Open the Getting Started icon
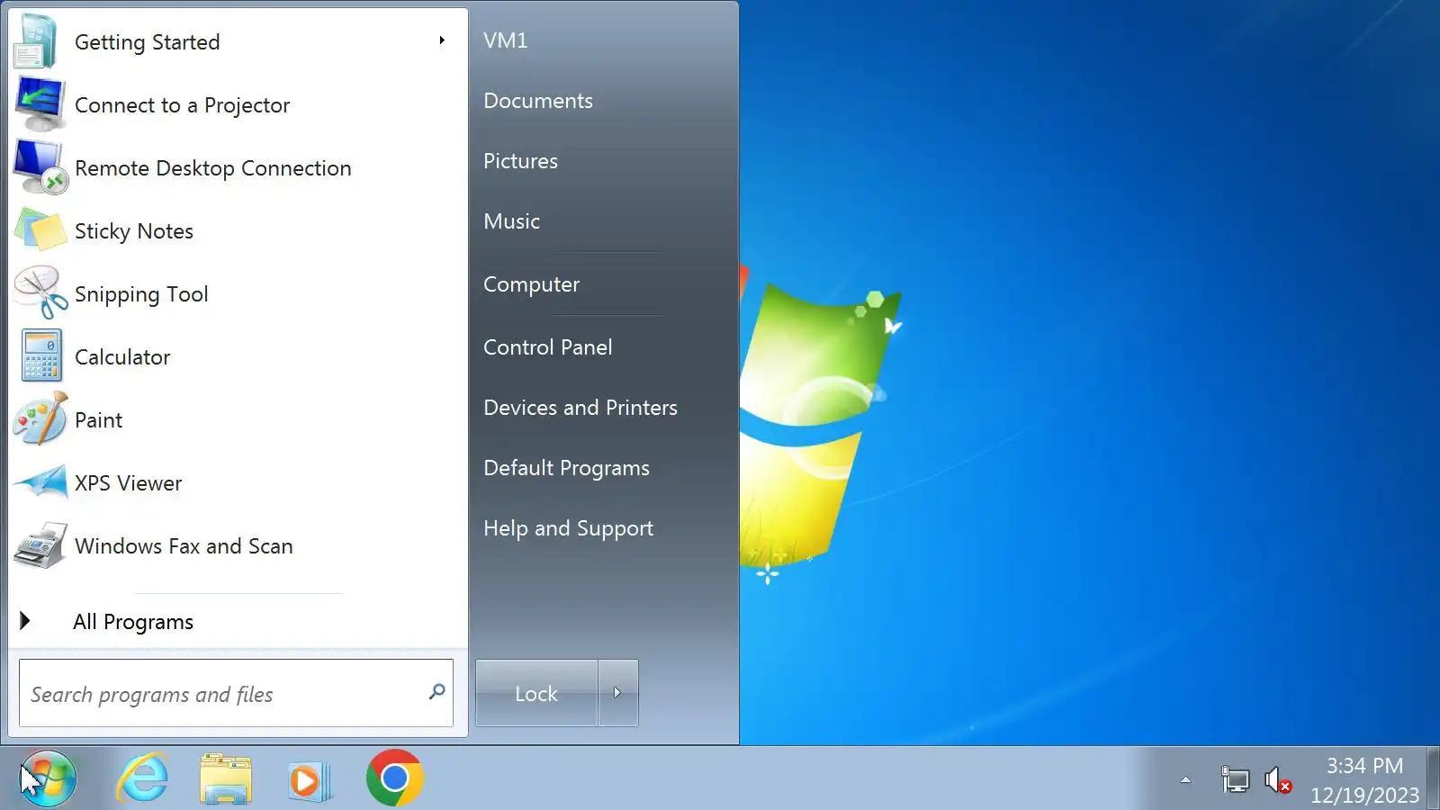 click(x=36, y=42)
